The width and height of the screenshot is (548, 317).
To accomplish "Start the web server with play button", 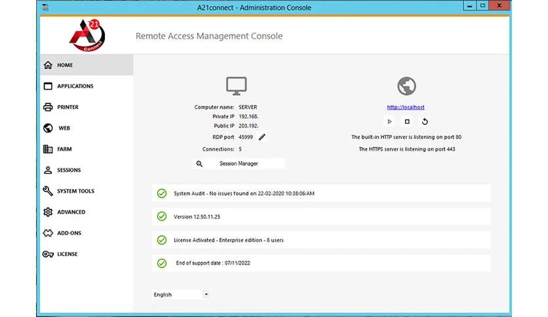I will (389, 121).
